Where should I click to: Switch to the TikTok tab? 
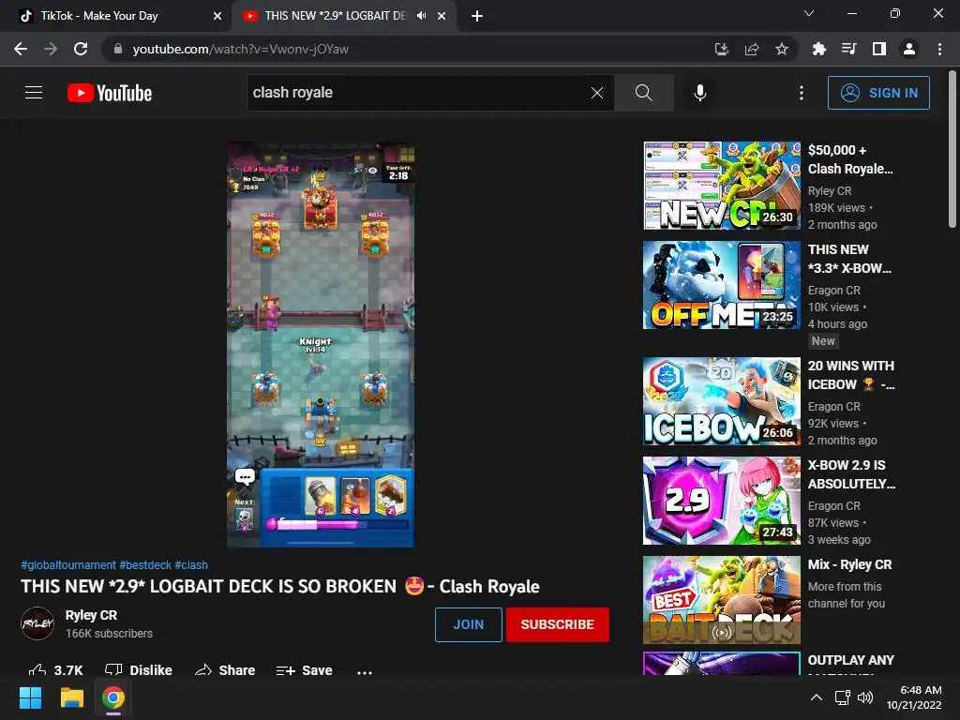coord(114,16)
